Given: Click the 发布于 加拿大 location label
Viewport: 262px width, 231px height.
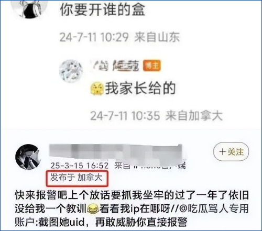Looking at the screenshot, I should pos(77,178).
